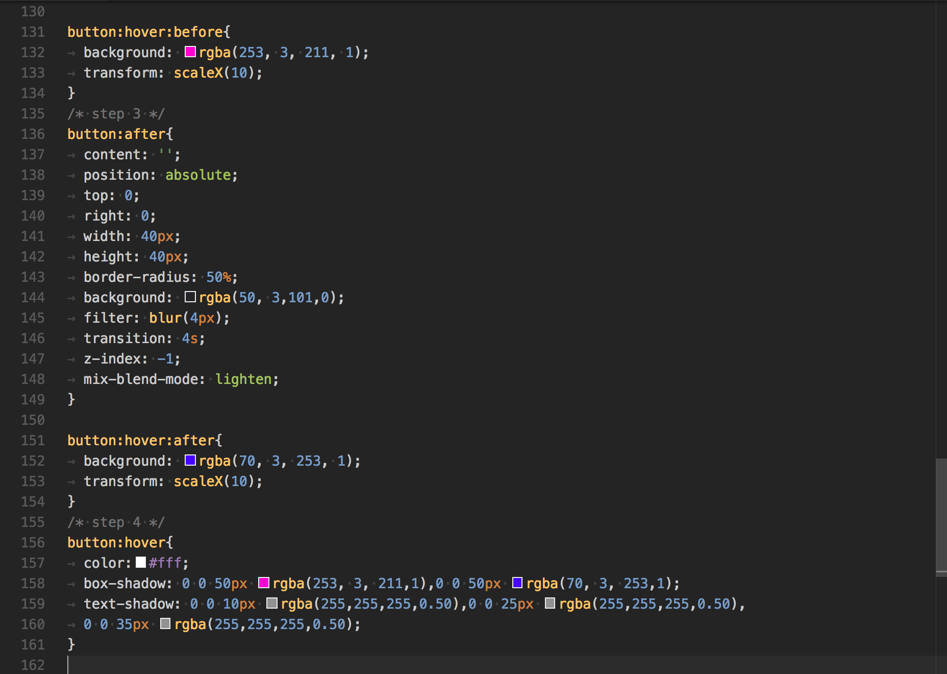Open the white #fff color swatch
947x674 pixels.
click(141, 562)
